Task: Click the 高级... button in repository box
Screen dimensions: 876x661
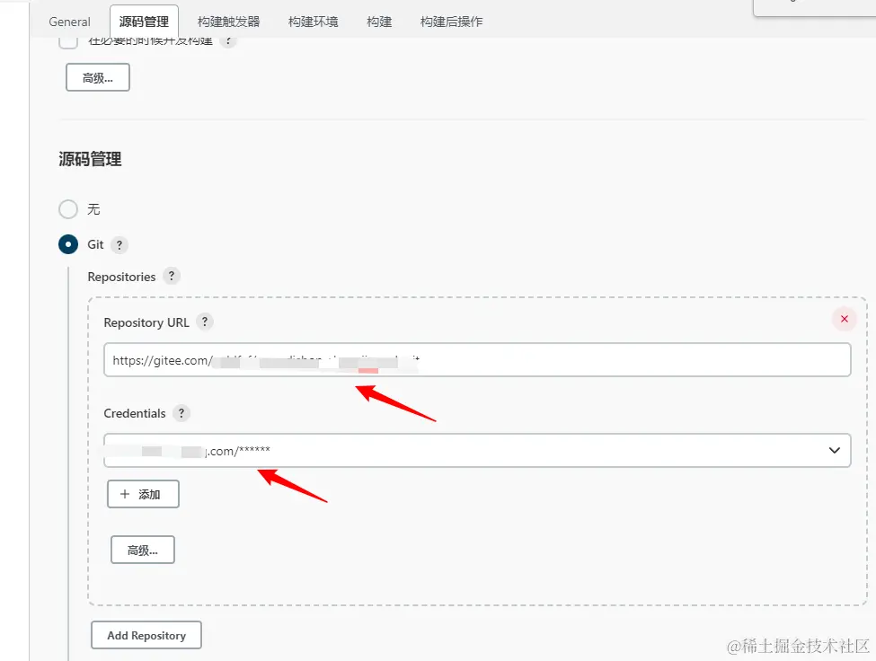Action: click(143, 550)
